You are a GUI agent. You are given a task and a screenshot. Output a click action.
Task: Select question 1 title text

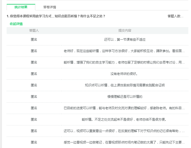coord(56,16)
